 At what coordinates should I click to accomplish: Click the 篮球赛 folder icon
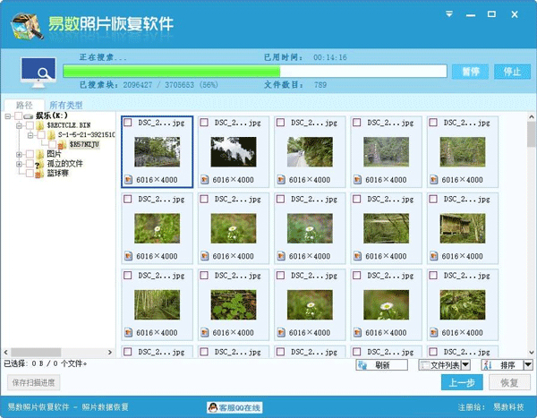38,174
